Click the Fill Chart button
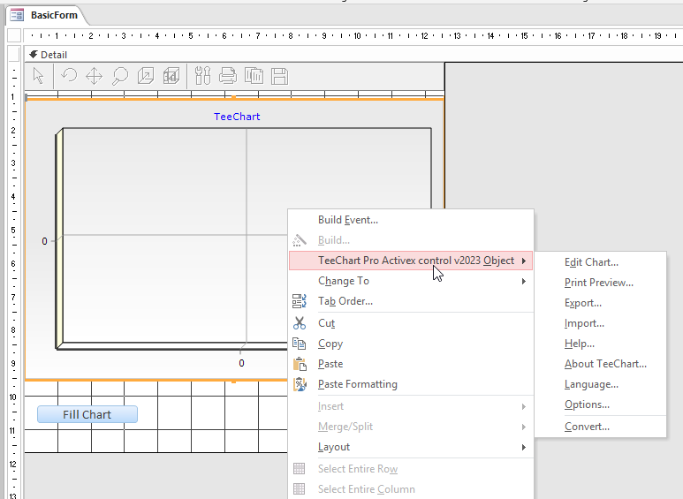Screen dimensions: 683x499 click(87, 414)
